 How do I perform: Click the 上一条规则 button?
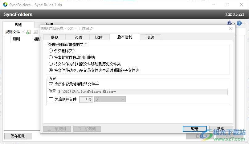click(57, 129)
